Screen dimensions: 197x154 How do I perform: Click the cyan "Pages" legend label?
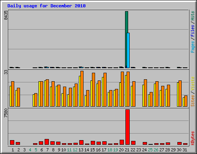(x=193, y=47)
